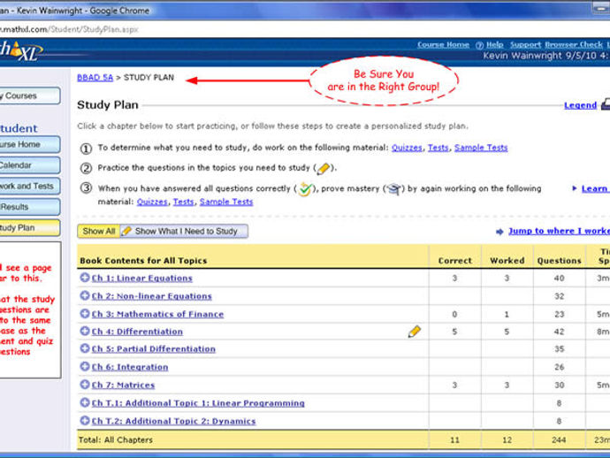Click Sample Tests link in step 3
610x458 pixels.
[x=226, y=202]
